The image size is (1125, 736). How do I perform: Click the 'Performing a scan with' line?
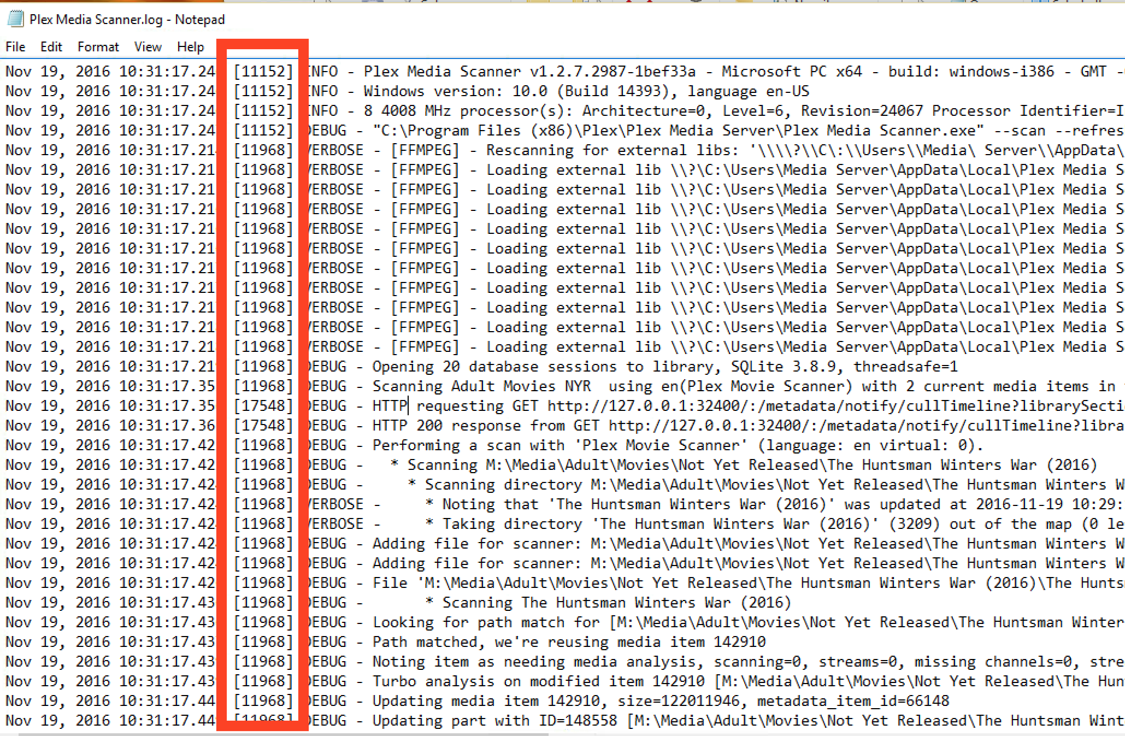point(470,445)
